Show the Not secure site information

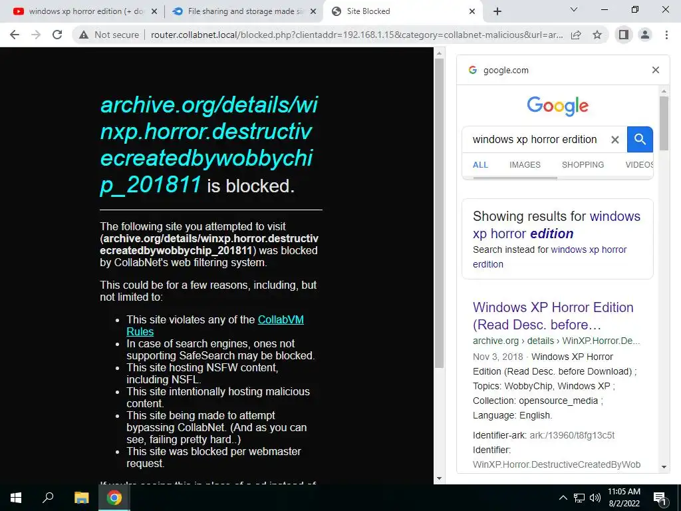109,35
